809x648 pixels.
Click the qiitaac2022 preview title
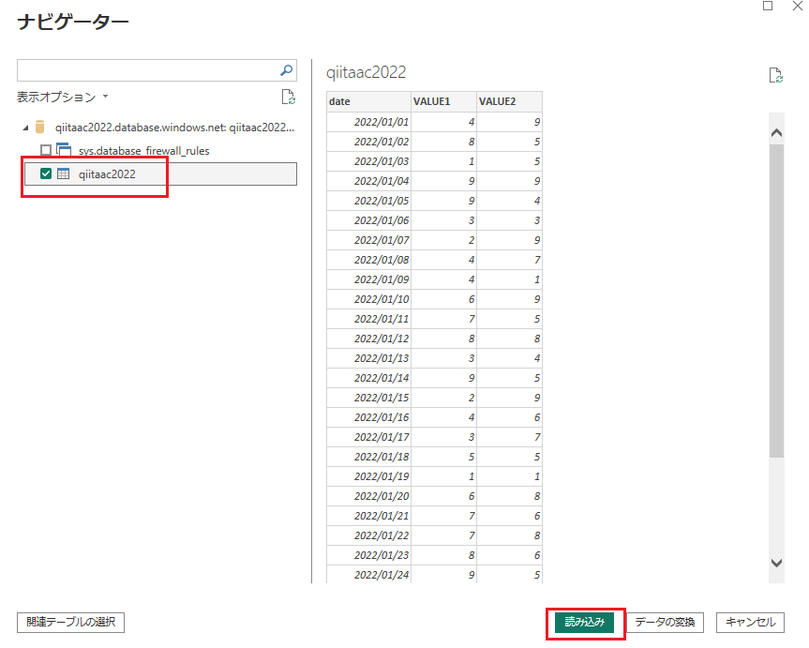click(366, 72)
